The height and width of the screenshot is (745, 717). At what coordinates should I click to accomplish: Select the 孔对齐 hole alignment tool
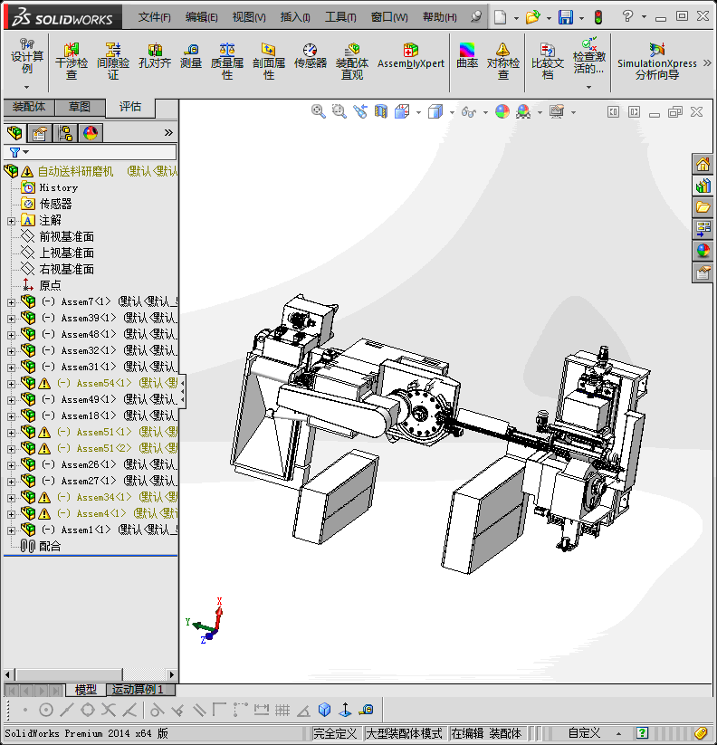pyautogui.click(x=155, y=56)
